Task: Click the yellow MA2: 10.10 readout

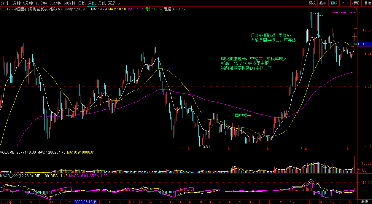Action: click(x=117, y=9)
